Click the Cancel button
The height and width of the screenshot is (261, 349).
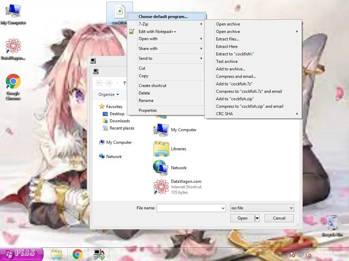(279, 218)
